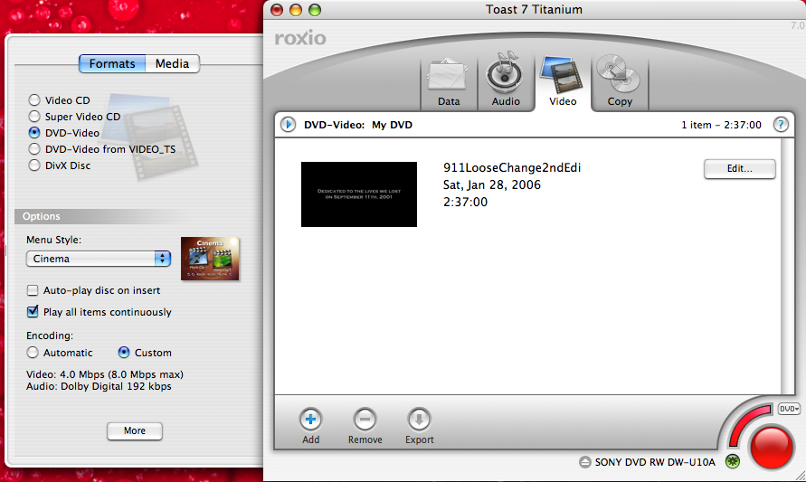806x482 pixels.
Task: Click the blue disclosure arrow next to DVD-Video
Action: tap(288, 125)
